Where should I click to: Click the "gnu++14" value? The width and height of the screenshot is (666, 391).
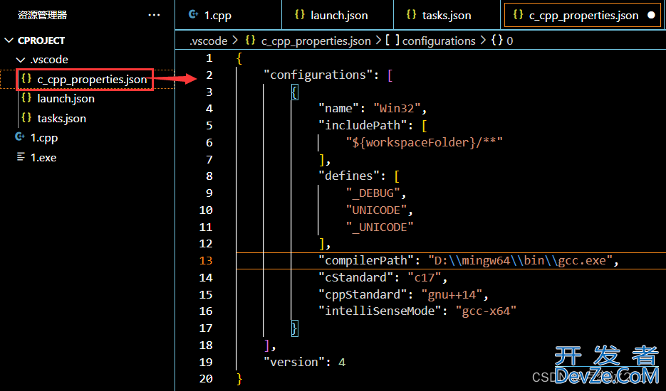[x=452, y=295]
